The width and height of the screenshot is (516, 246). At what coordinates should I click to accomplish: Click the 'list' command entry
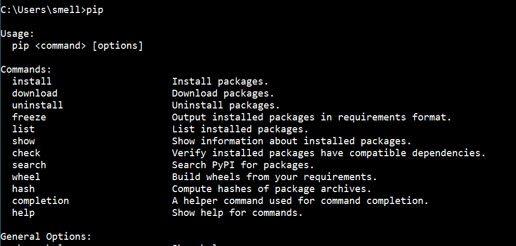(23, 129)
